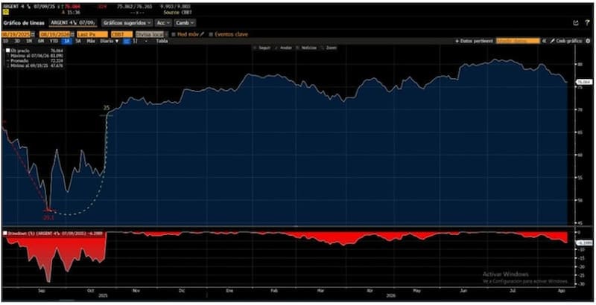Select the 1A time range tab
The width and height of the screenshot is (596, 305).
point(67,41)
